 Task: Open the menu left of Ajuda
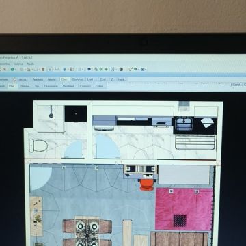click(18, 64)
